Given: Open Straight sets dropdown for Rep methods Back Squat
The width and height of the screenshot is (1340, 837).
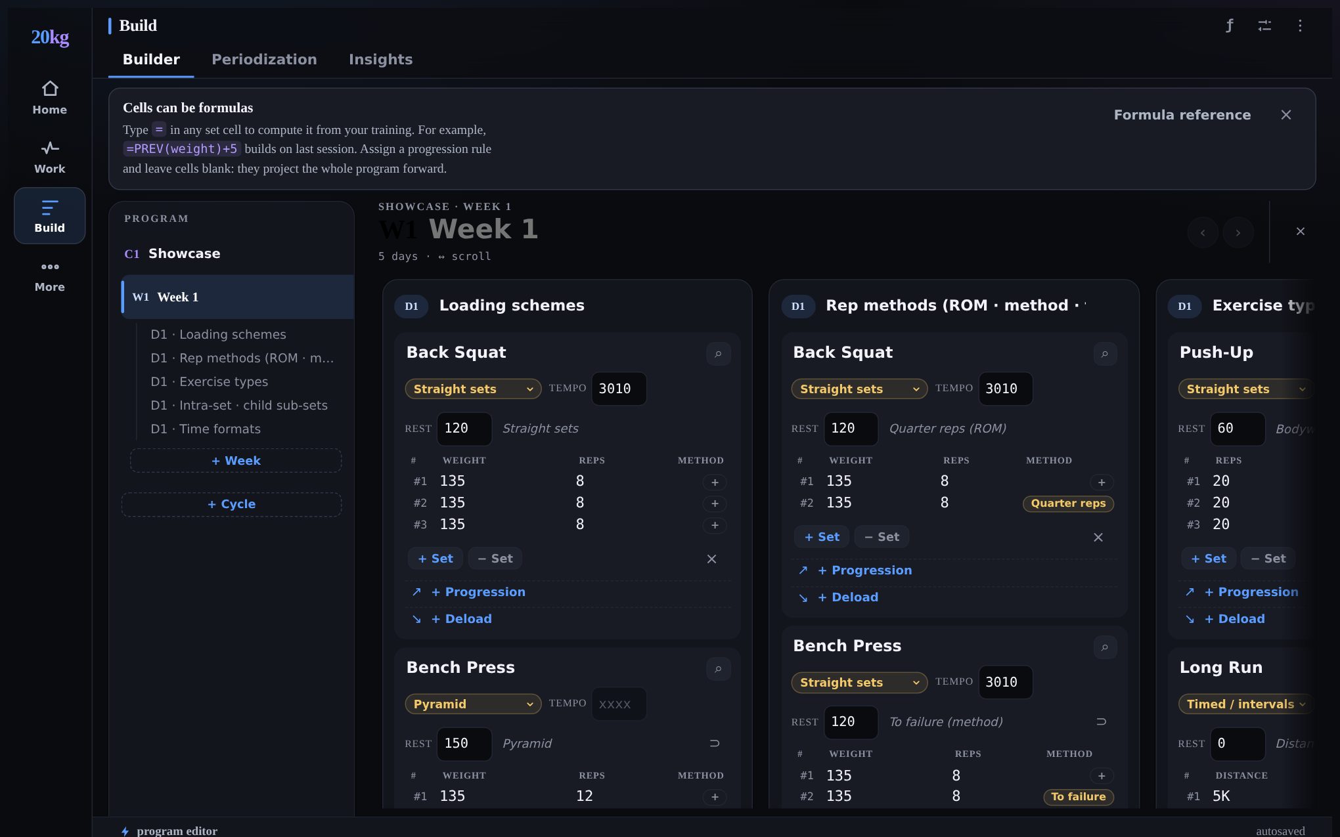Looking at the screenshot, I should coord(859,389).
